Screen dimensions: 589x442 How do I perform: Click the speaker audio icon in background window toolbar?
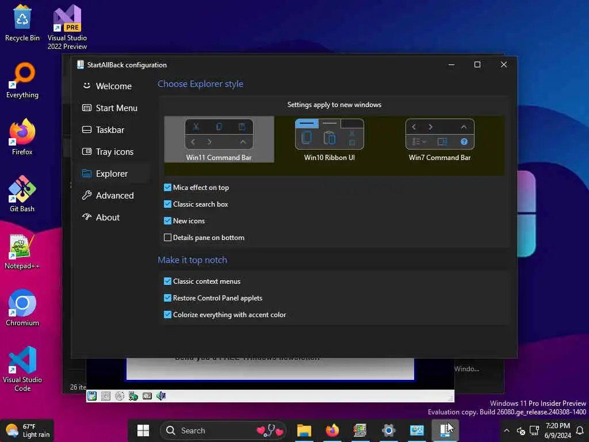click(161, 396)
